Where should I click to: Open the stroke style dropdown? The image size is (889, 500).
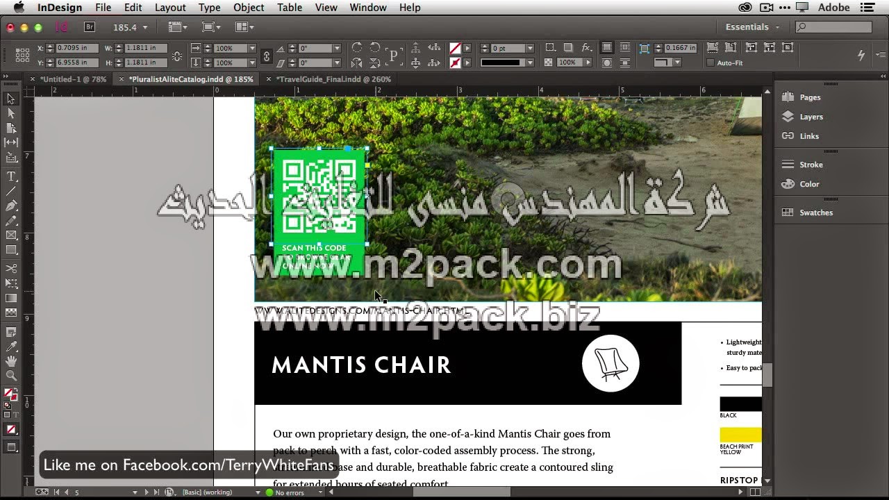pos(530,62)
